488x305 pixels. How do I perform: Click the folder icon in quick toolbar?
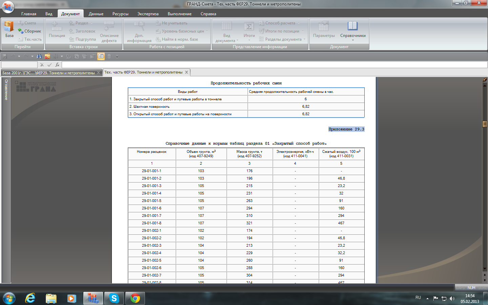(x=47, y=56)
